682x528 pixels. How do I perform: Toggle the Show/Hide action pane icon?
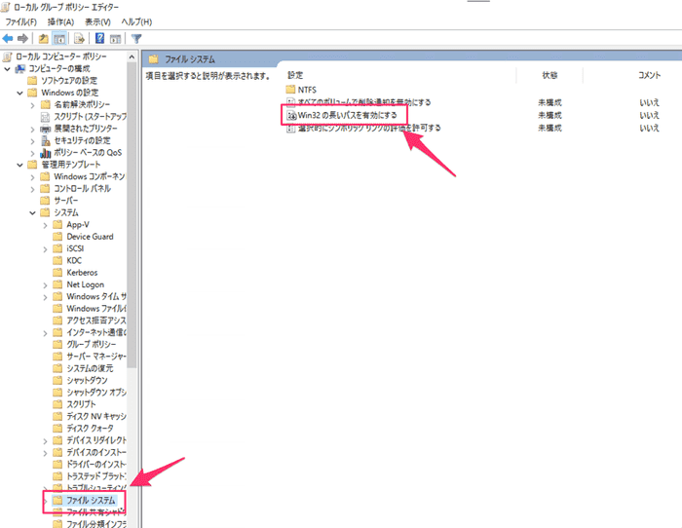pyautogui.click(x=115, y=39)
